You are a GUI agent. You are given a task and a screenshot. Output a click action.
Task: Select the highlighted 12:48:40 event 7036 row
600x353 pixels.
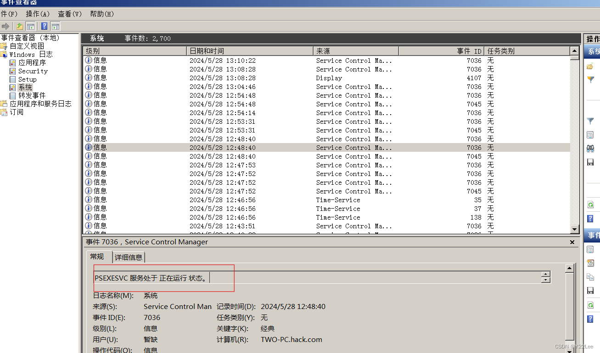pos(326,148)
